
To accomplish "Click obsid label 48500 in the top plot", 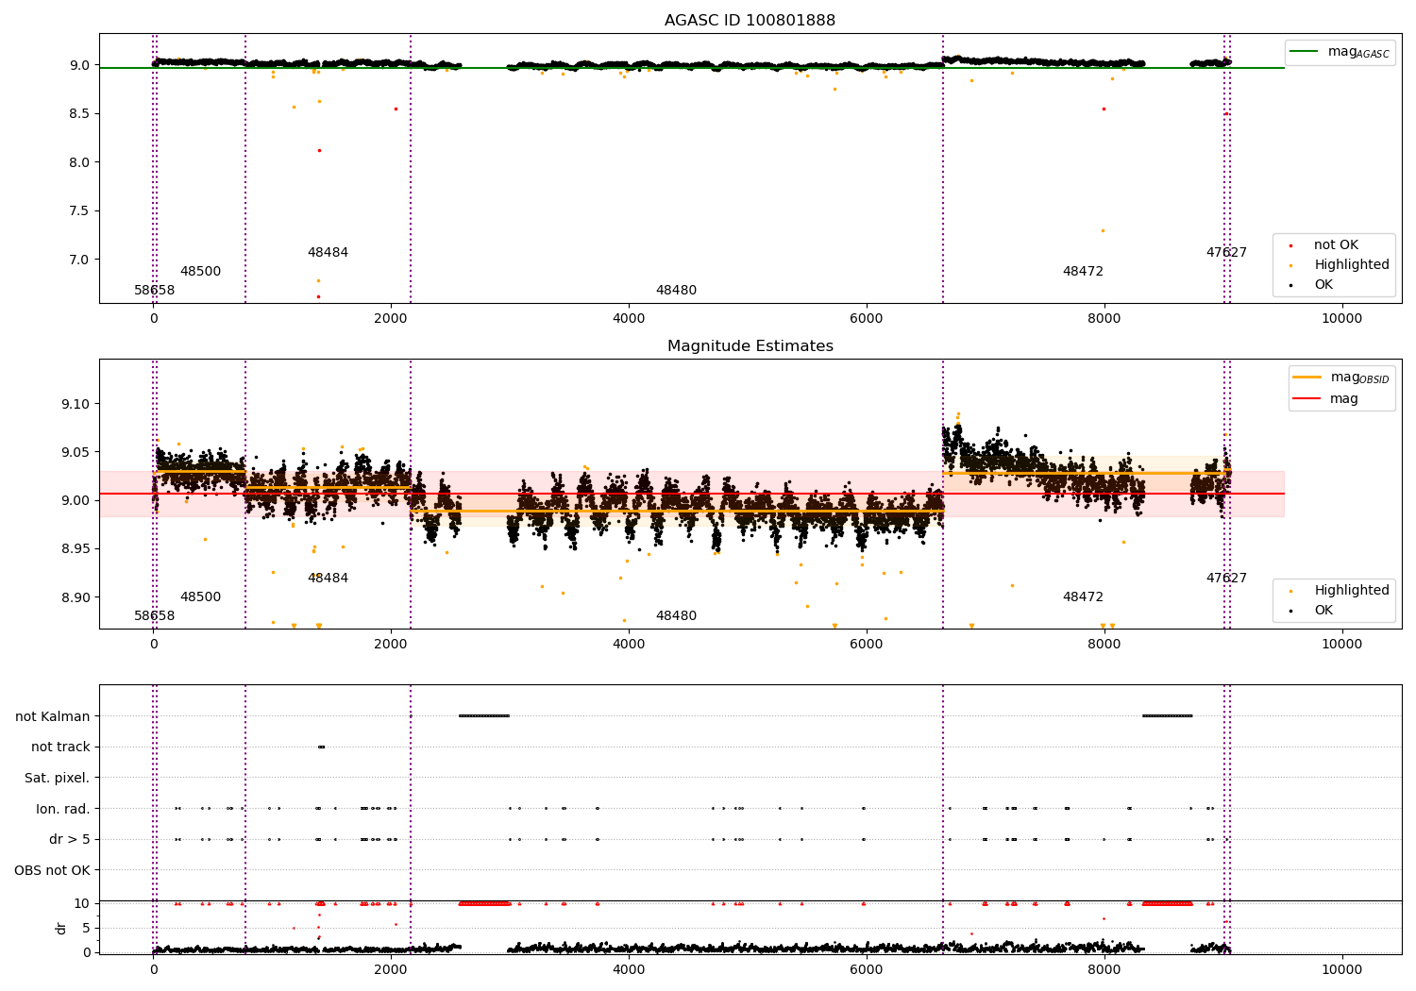I will click(x=200, y=272).
